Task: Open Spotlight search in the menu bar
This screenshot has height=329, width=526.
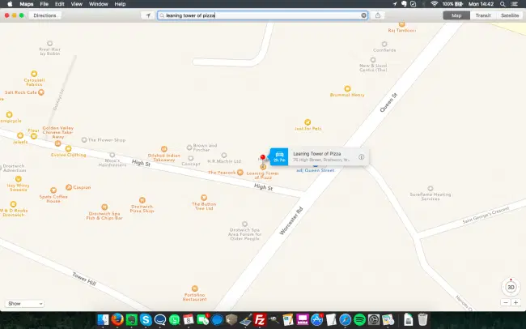Action: pos(503,4)
